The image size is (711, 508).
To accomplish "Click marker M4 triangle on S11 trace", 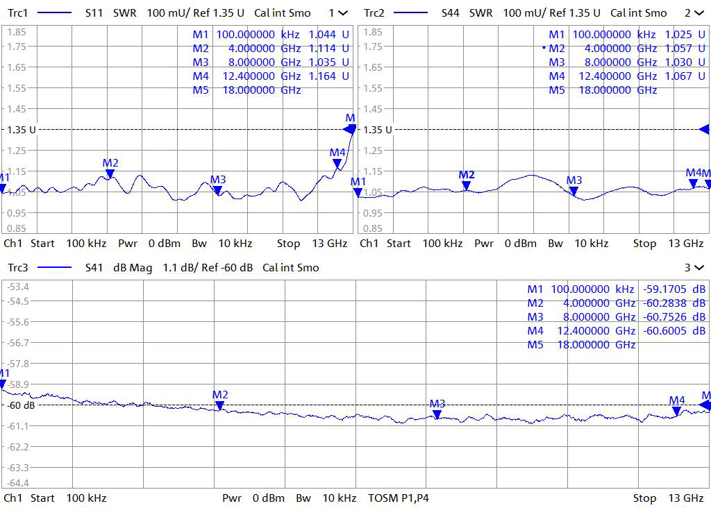I will click(x=337, y=164).
